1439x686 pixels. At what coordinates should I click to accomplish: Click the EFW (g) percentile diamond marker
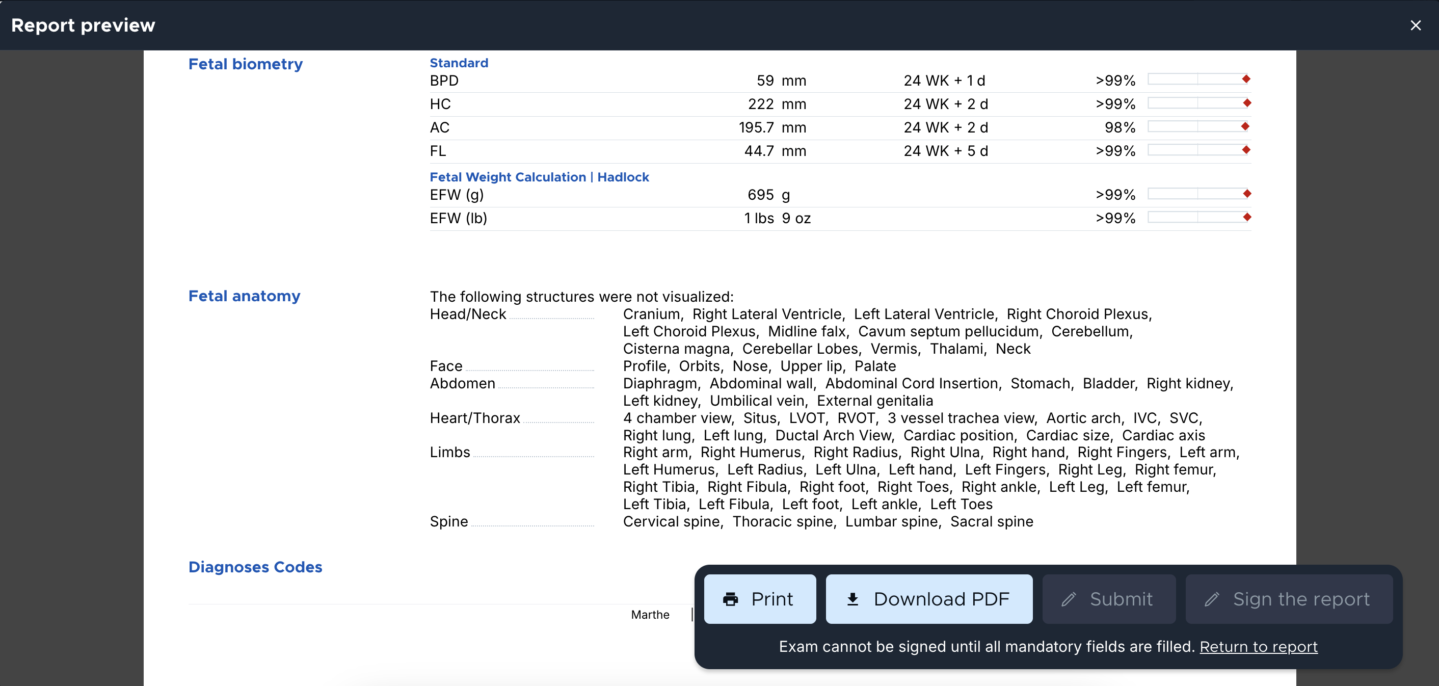point(1247,194)
